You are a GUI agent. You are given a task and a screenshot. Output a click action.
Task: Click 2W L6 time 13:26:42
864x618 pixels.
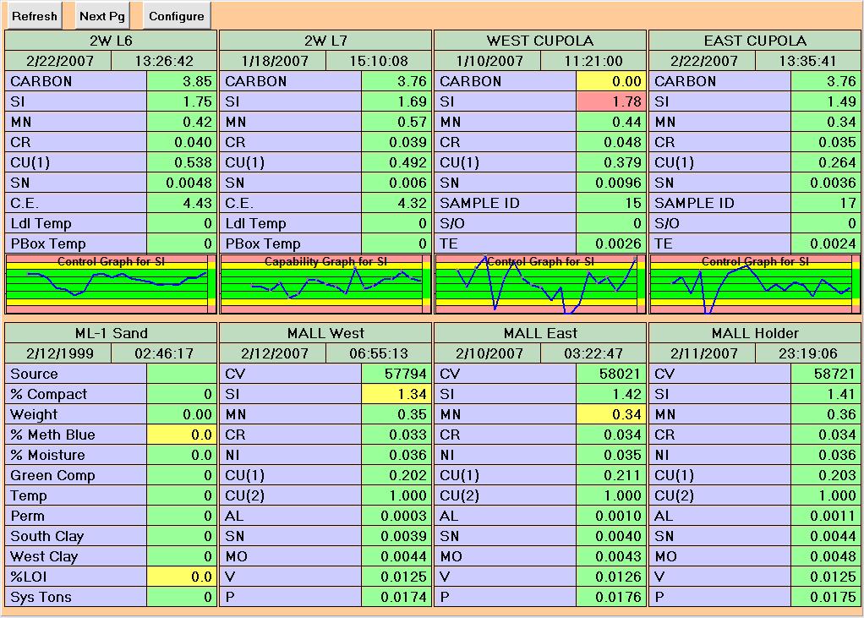164,61
